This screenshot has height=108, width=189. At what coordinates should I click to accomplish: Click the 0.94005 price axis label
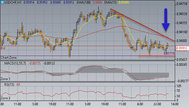tap(182, 41)
